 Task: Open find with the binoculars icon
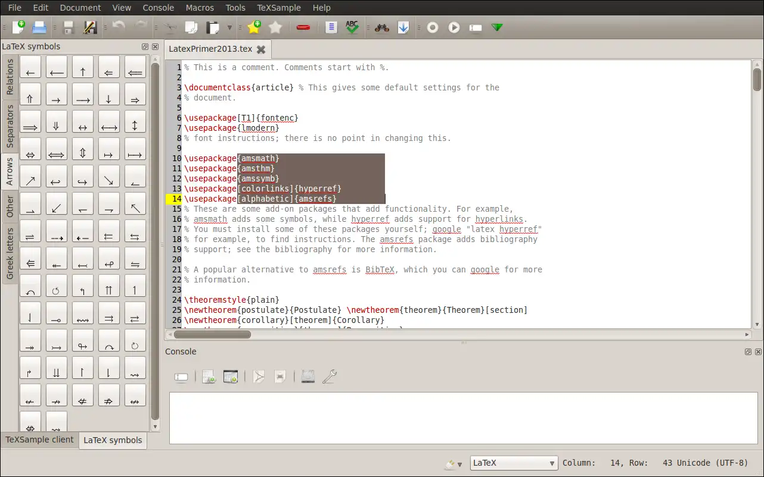pos(381,27)
